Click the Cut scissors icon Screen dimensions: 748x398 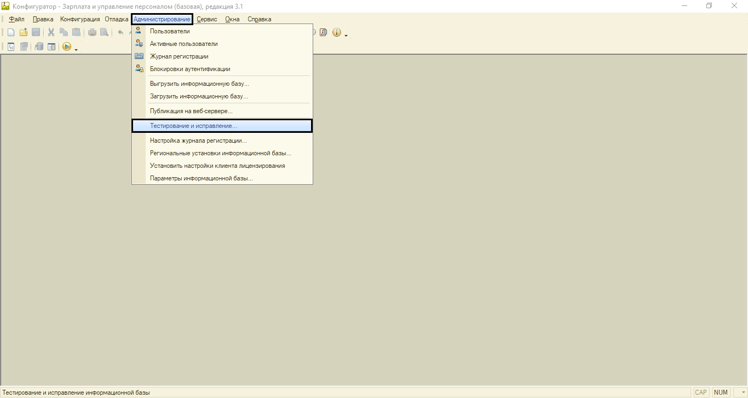[51, 32]
